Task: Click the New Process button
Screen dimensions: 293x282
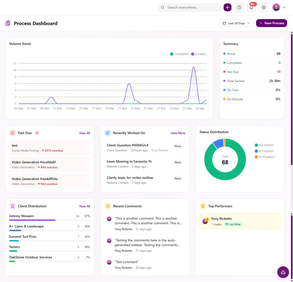Action: (x=271, y=23)
